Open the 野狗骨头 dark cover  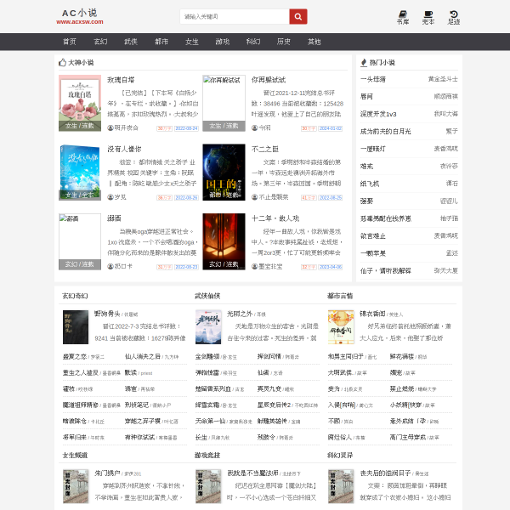point(76,327)
